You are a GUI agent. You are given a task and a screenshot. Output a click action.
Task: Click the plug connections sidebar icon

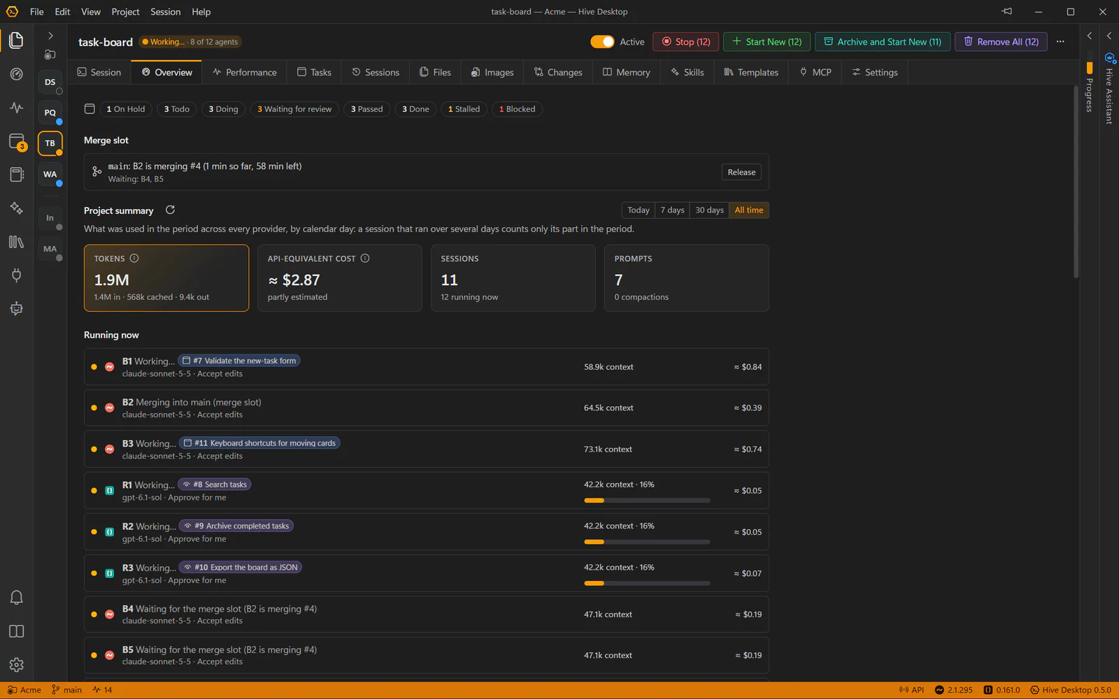pos(16,275)
